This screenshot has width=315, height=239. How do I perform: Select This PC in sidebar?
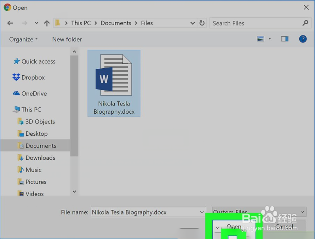27,110
